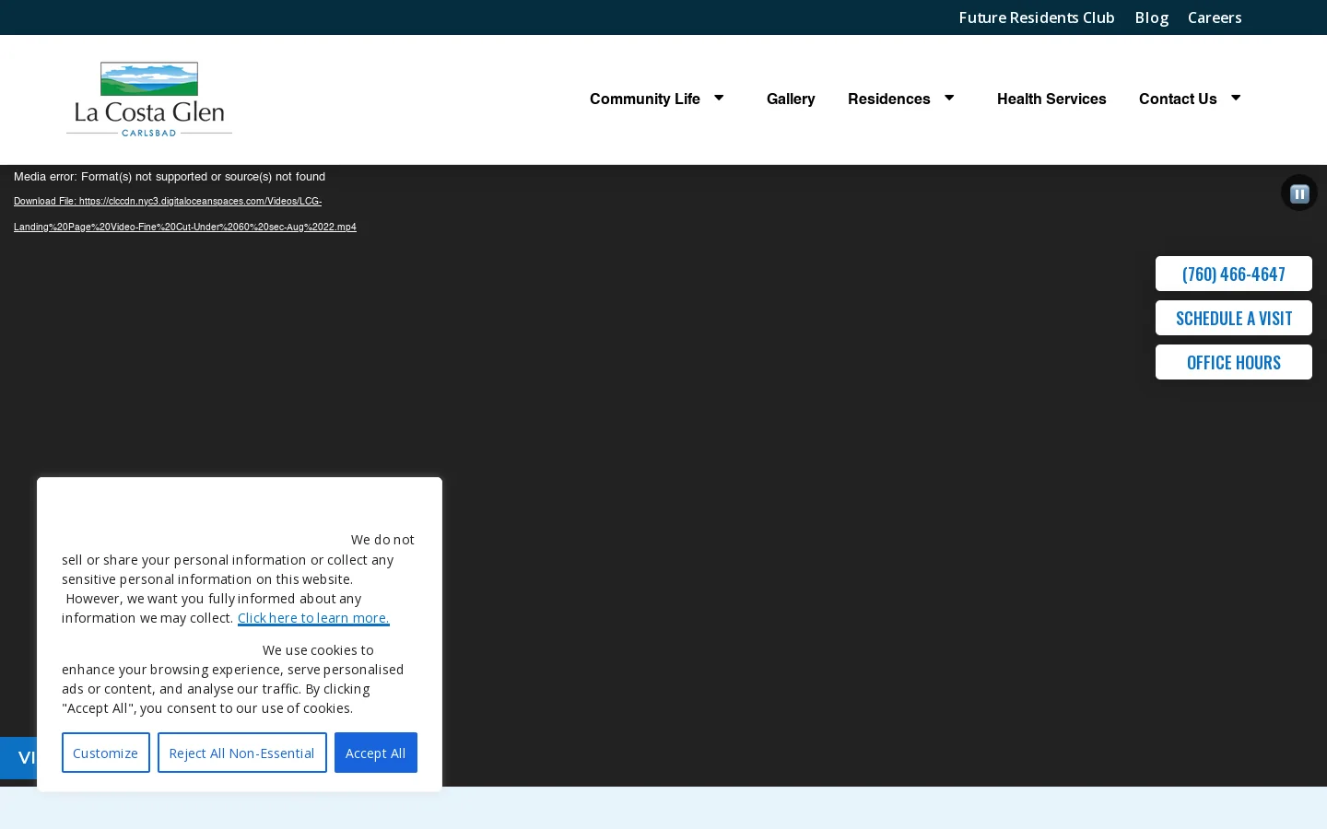Expand the Community Life dropdown arrow

719,98
